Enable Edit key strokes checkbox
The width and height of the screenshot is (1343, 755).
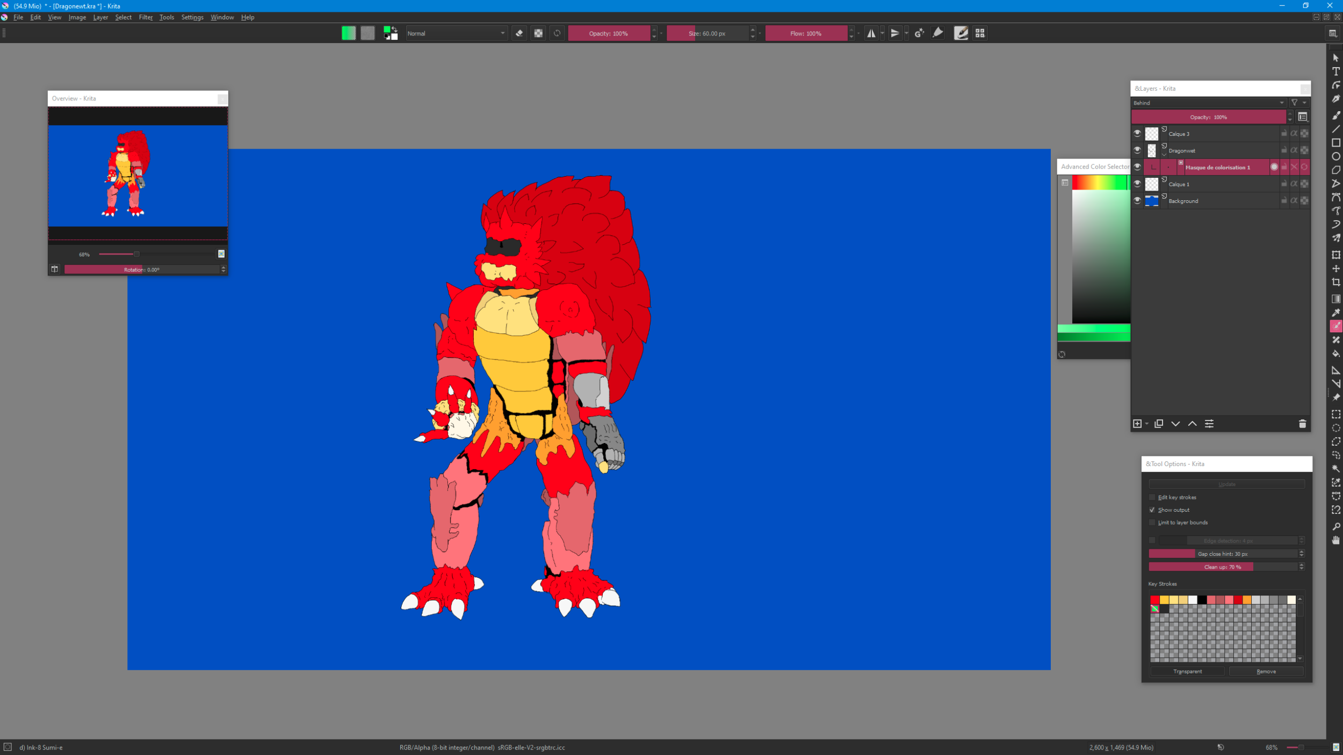1152,497
